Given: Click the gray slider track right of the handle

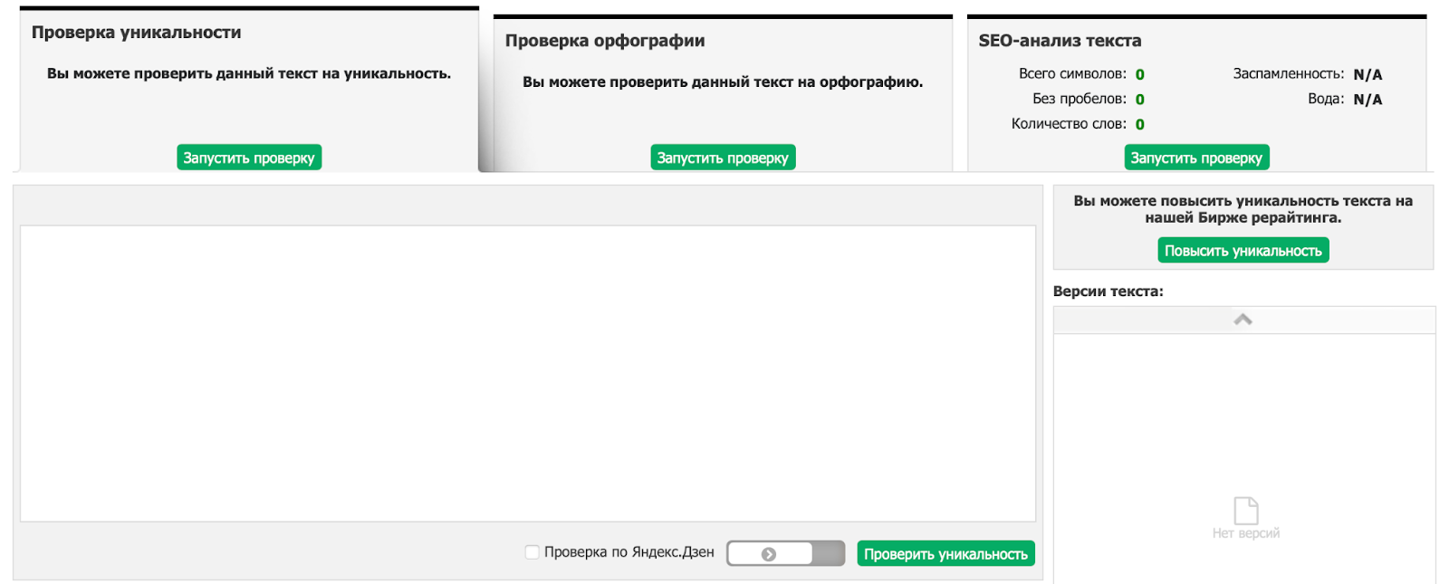Looking at the screenshot, I should (x=828, y=553).
